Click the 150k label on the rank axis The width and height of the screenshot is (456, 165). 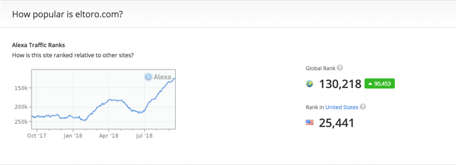coord(21,88)
